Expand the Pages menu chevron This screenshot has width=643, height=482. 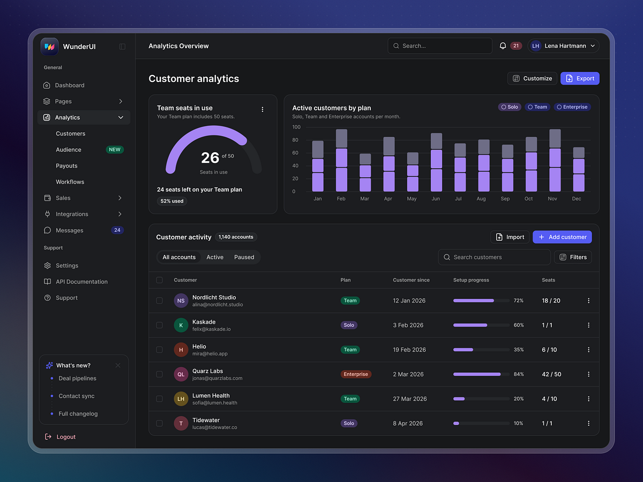coord(121,101)
